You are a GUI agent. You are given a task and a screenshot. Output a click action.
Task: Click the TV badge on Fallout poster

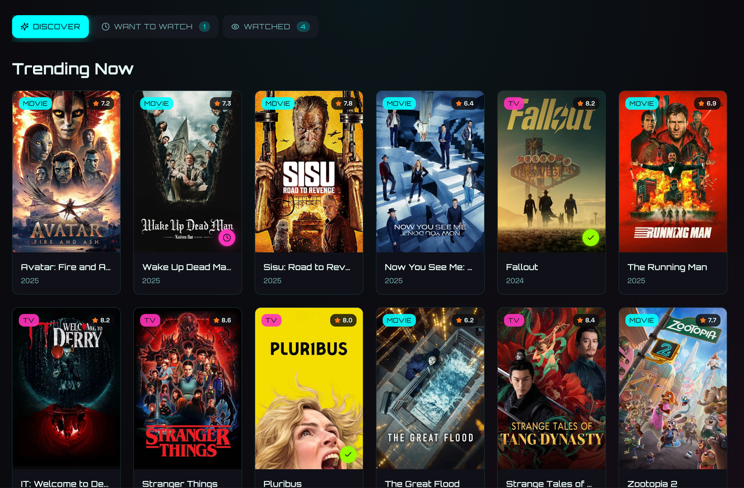click(x=514, y=103)
